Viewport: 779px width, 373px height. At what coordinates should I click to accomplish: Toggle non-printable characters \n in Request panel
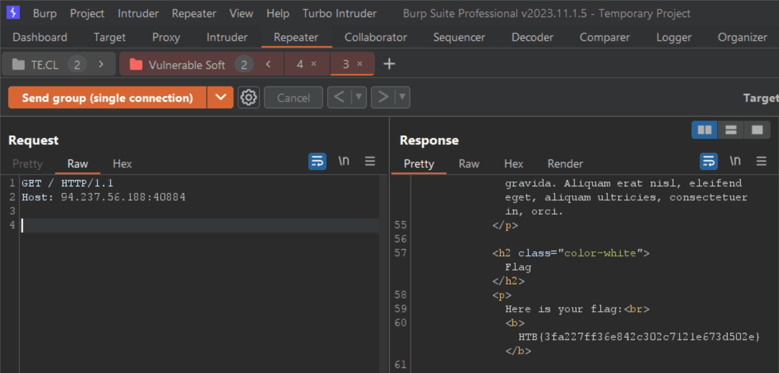tap(344, 161)
